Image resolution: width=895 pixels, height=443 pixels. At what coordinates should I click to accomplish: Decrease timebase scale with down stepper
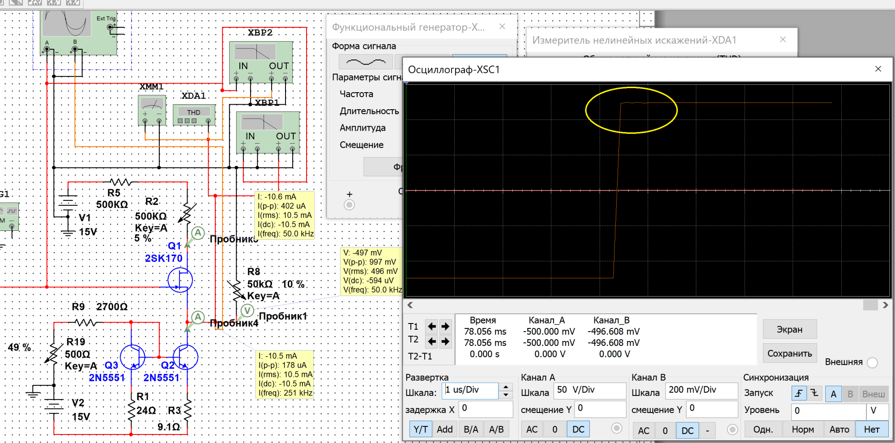pyautogui.click(x=506, y=395)
